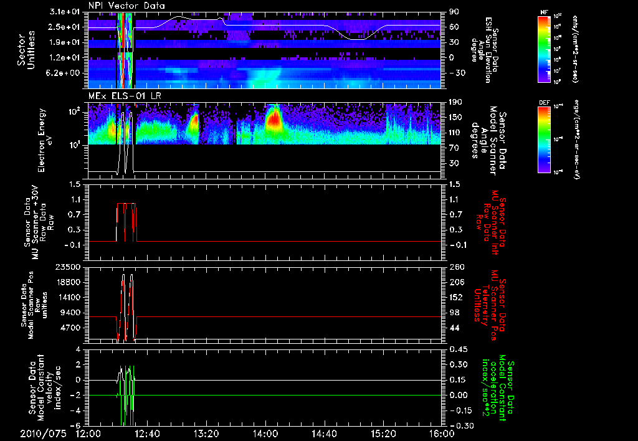Image resolution: width=638 pixels, height=441 pixels.
Task: Click the '260' telemetry axis tick
Action: pyautogui.click(x=456, y=267)
